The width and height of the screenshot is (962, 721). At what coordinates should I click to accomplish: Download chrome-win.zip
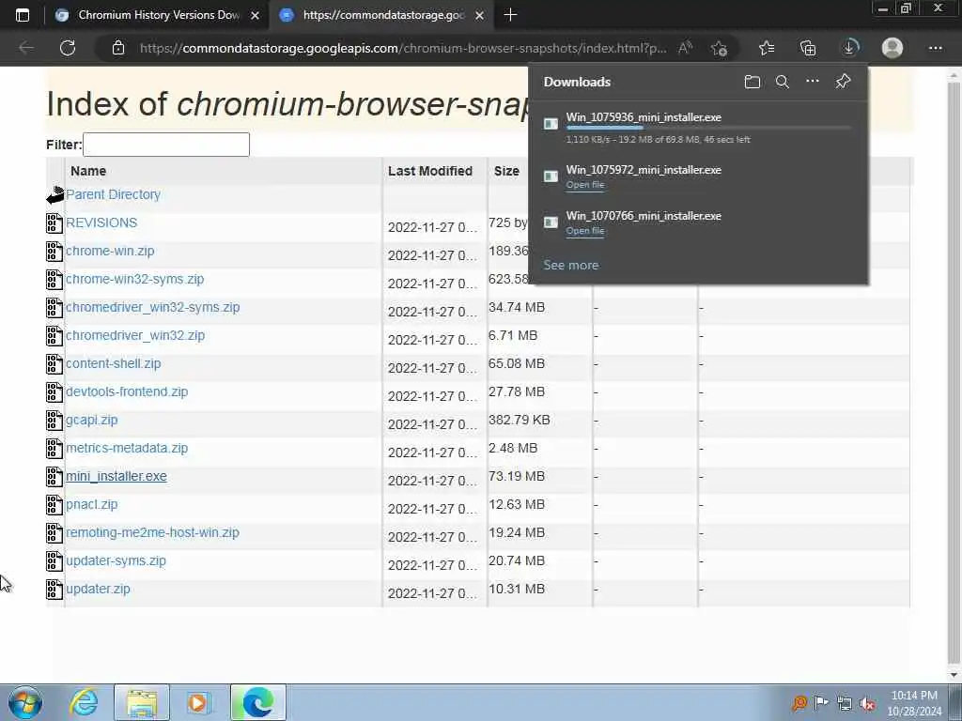point(110,251)
